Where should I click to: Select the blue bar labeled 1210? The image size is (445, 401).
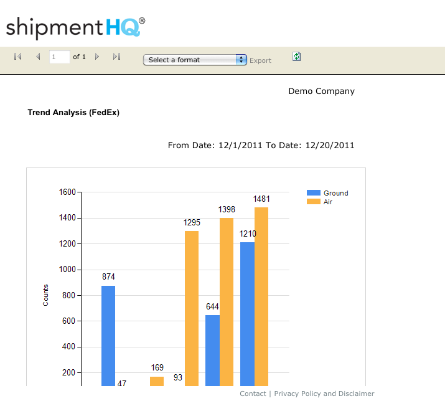tap(247, 314)
